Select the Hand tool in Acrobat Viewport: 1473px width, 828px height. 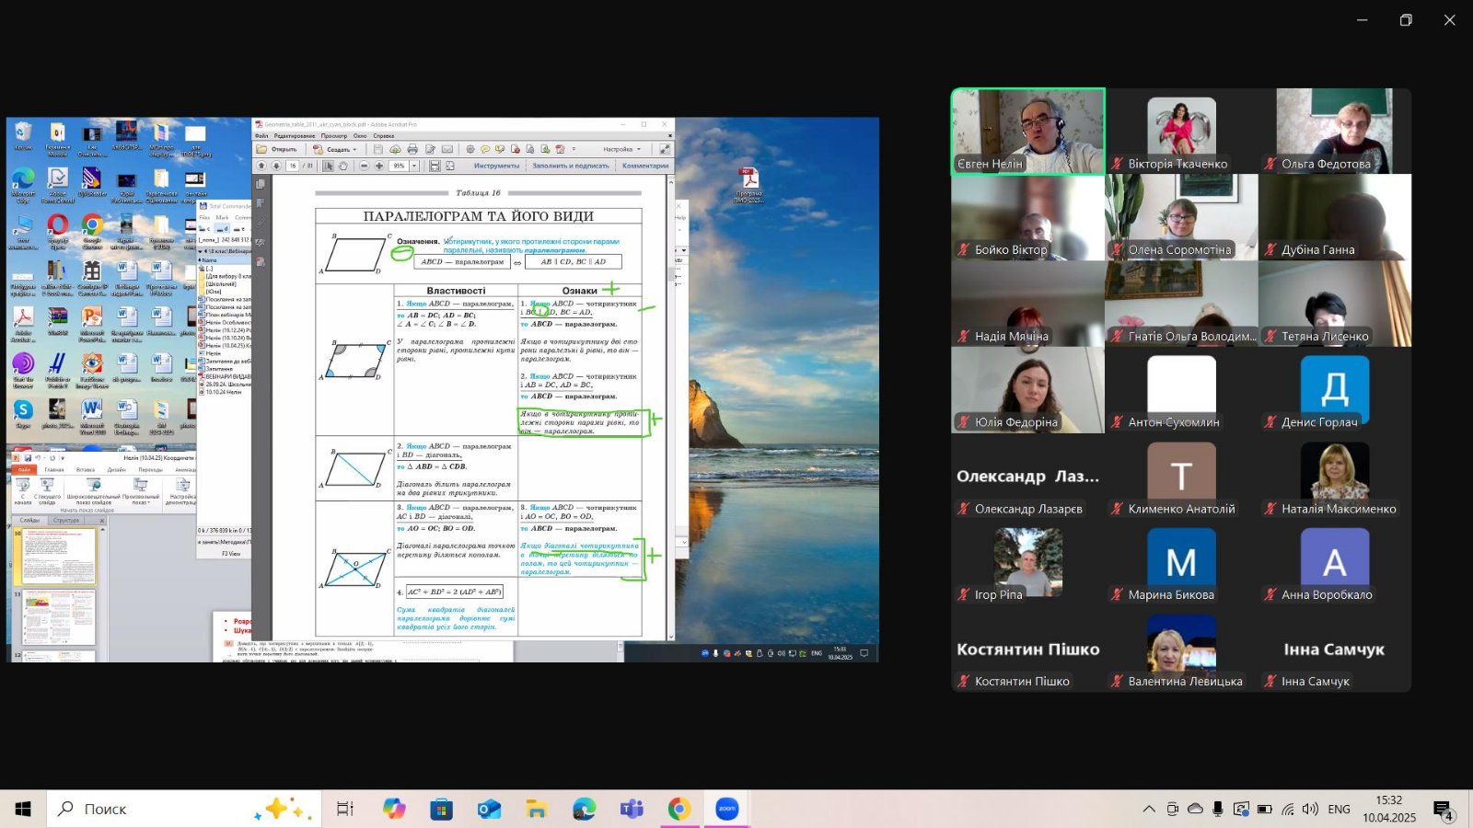click(343, 166)
